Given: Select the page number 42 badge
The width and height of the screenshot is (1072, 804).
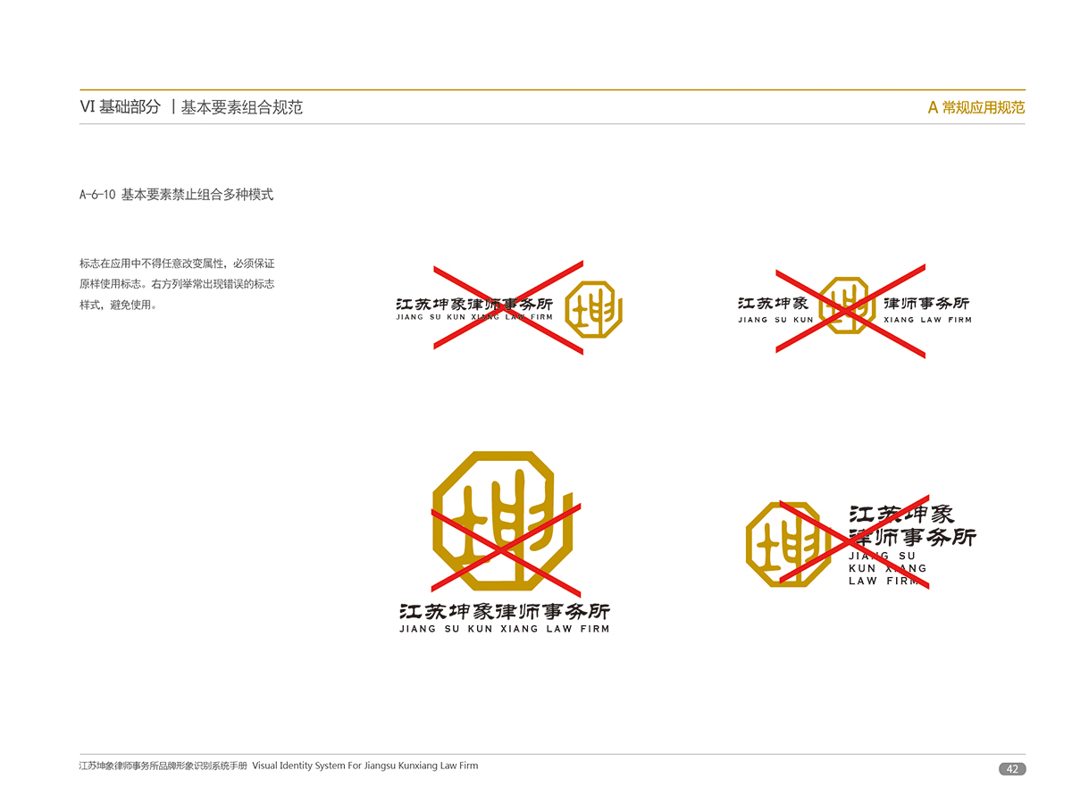Looking at the screenshot, I should click(x=1011, y=769).
